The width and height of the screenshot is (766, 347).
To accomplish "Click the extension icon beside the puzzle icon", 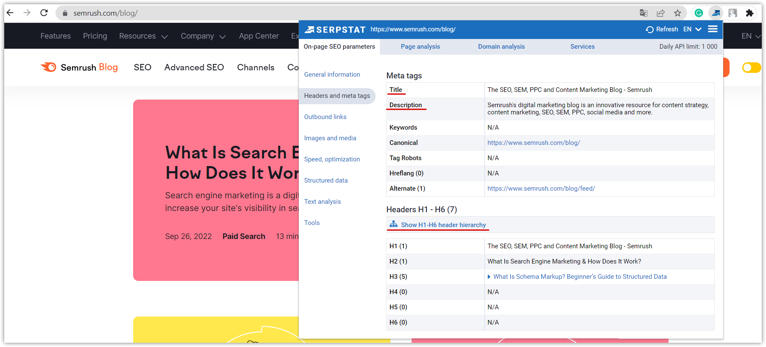I will click(x=733, y=13).
